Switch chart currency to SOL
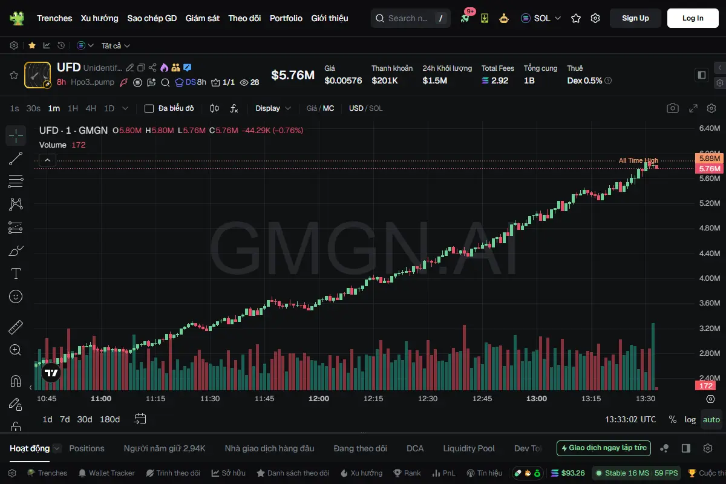The width and height of the screenshot is (726, 484). click(376, 108)
